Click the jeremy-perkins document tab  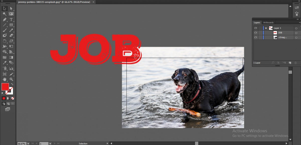(x=53, y=2)
